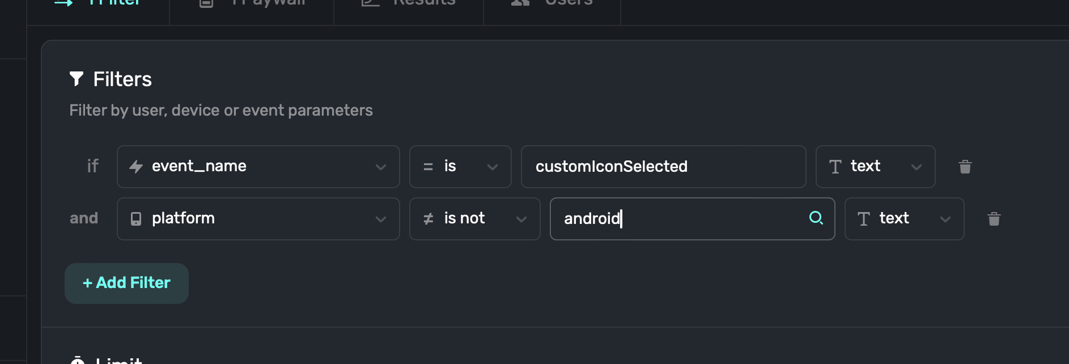The width and height of the screenshot is (1069, 364).
Task: Click the not-equal symbol beside "is not"
Action: tap(429, 219)
